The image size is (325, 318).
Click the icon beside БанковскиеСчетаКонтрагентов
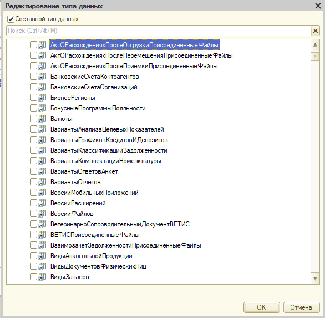coord(42,77)
